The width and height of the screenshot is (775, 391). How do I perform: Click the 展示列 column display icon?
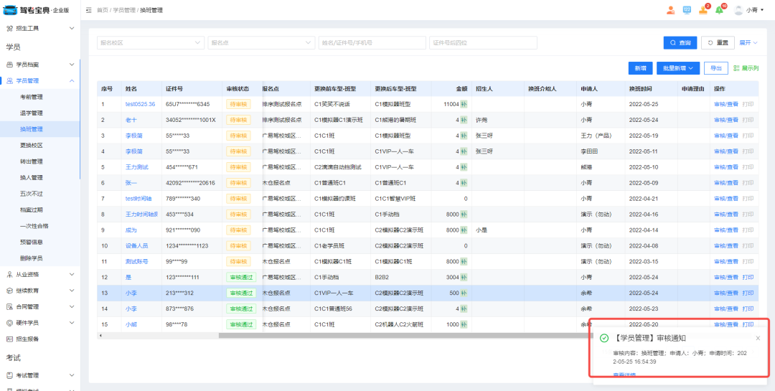(x=736, y=69)
